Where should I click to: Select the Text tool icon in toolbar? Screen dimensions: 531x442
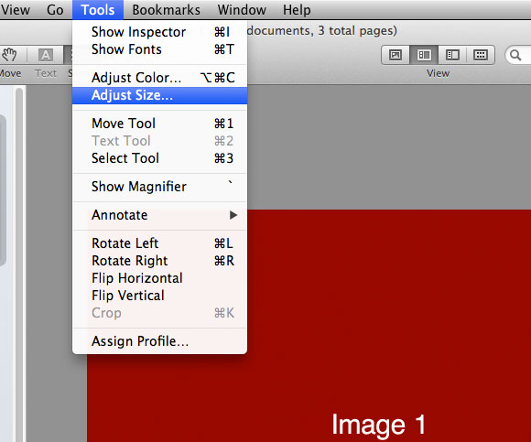pyautogui.click(x=46, y=55)
